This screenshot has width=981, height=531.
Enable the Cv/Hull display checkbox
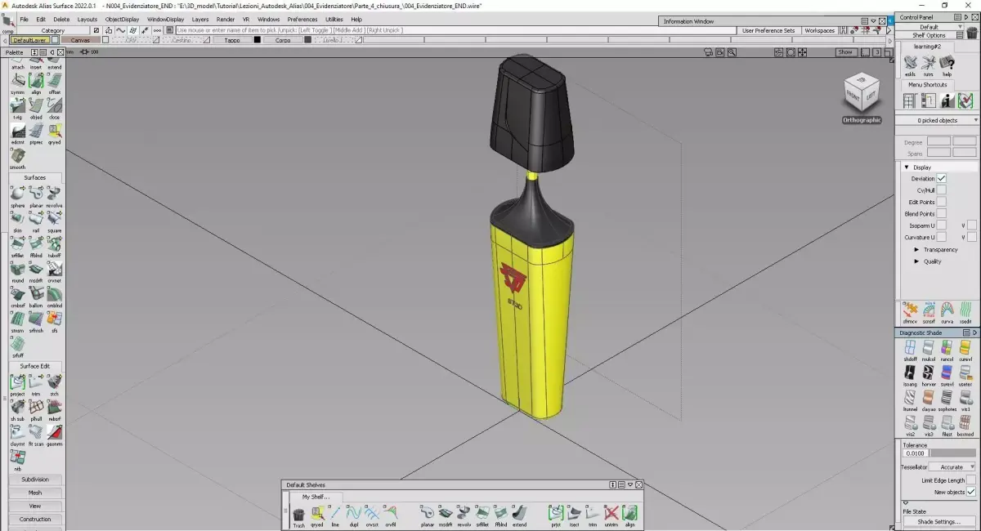click(940, 190)
